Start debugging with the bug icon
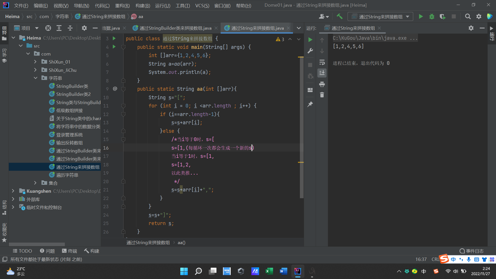496x279 pixels. coord(432,17)
